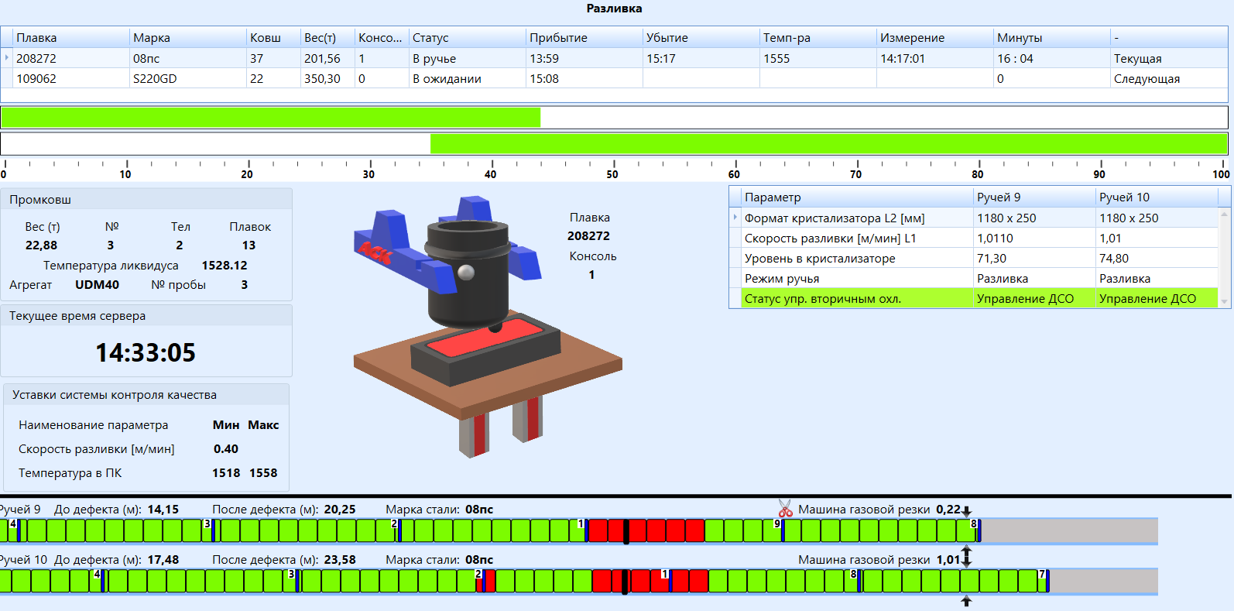Click the segment marker 7 on strand 10
Screen dimensions: 1234x611
pos(1042,575)
